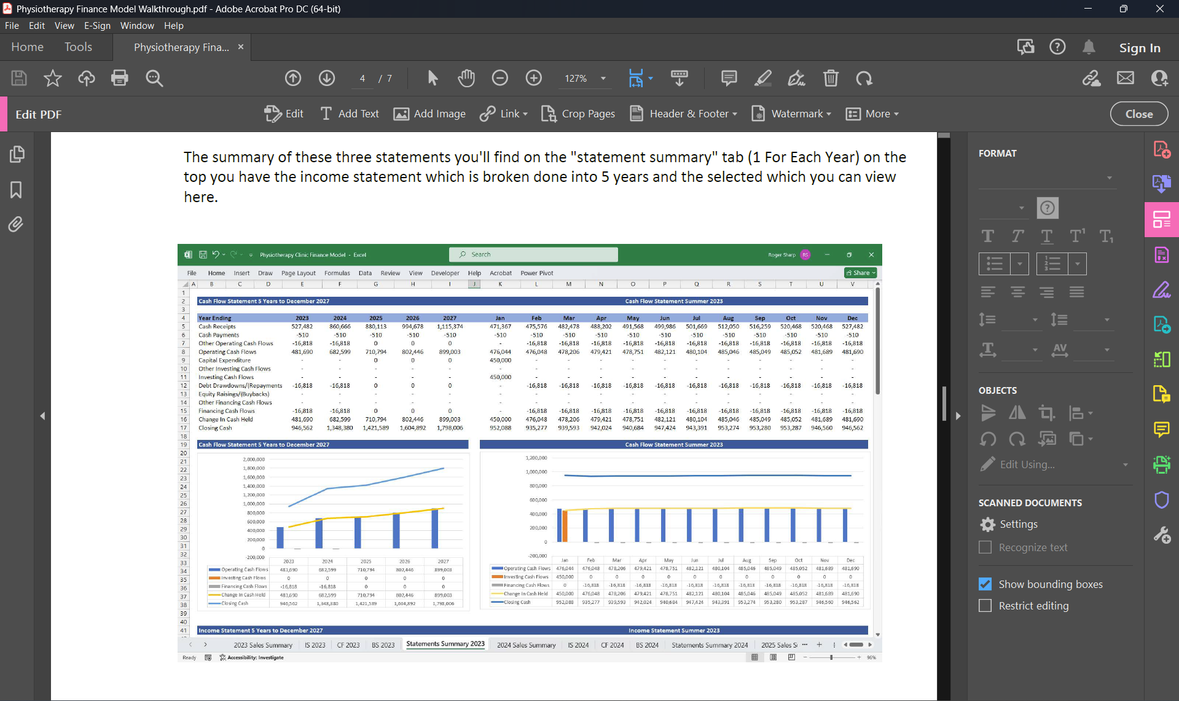Expand Header & Footer menu
This screenshot has height=701, width=1179.
coord(735,114)
